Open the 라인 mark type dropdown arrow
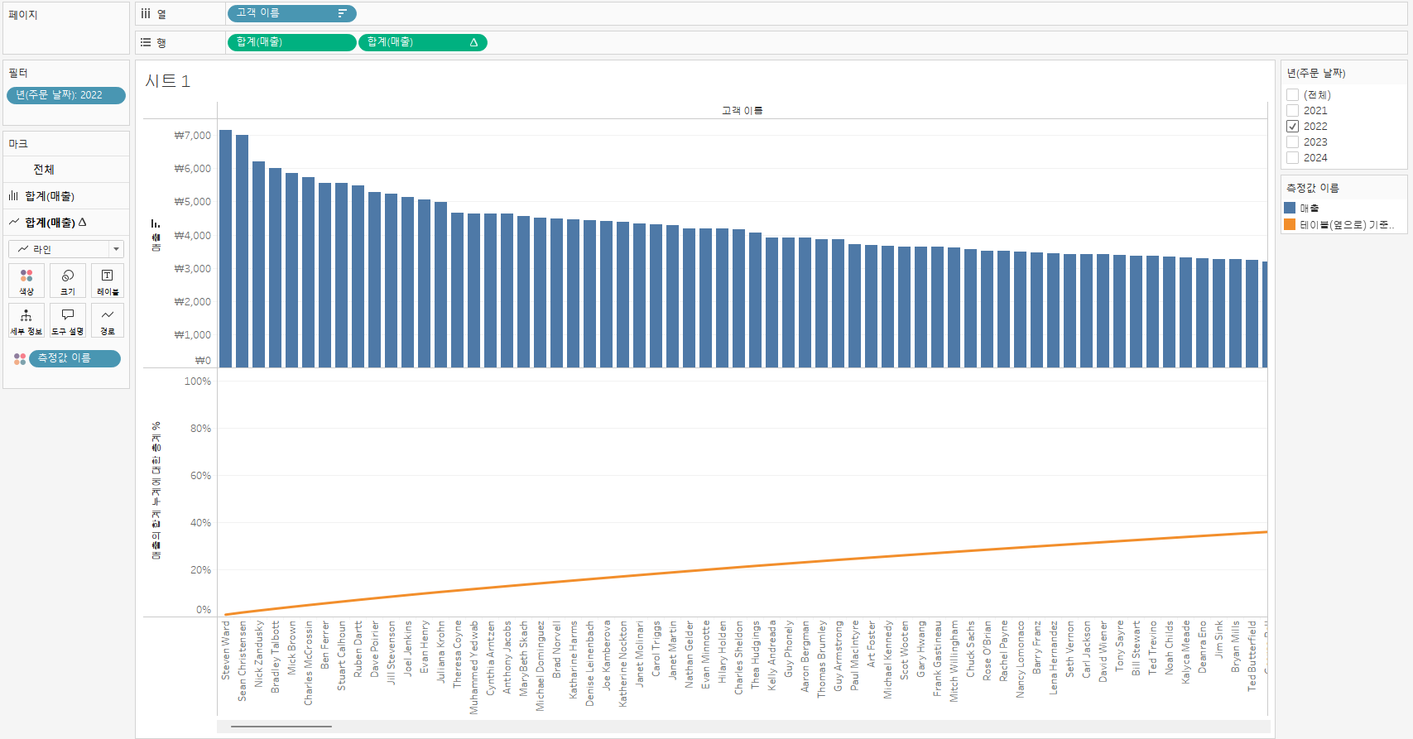Image resolution: width=1413 pixels, height=739 pixels. (117, 249)
